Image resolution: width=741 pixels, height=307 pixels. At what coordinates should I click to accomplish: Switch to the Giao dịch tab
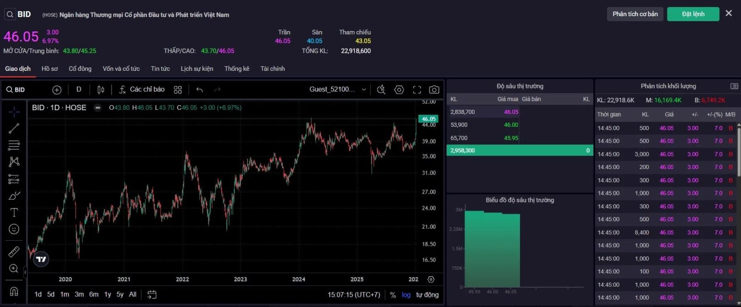tap(18, 69)
